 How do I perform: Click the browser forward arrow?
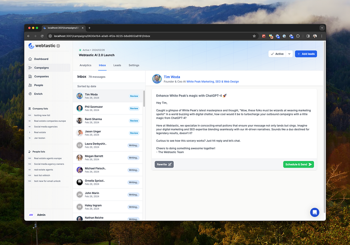(x=35, y=36)
